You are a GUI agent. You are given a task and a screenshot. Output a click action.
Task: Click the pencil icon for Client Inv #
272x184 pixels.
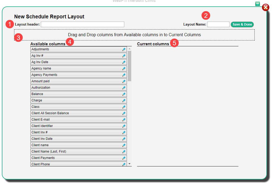(x=124, y=133)
